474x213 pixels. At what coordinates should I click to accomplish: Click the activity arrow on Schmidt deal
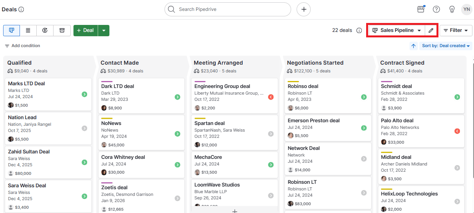[x=457, y=97]
